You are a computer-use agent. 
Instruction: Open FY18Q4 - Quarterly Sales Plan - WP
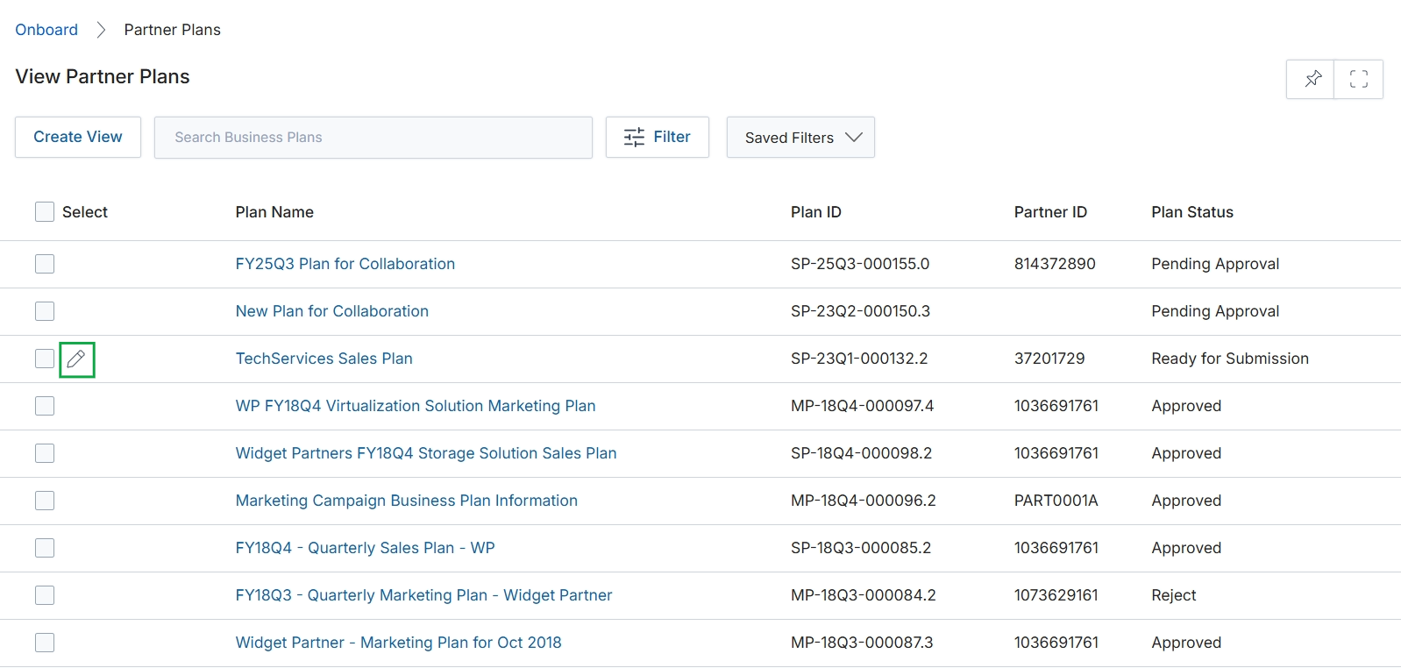coord(366,548)
